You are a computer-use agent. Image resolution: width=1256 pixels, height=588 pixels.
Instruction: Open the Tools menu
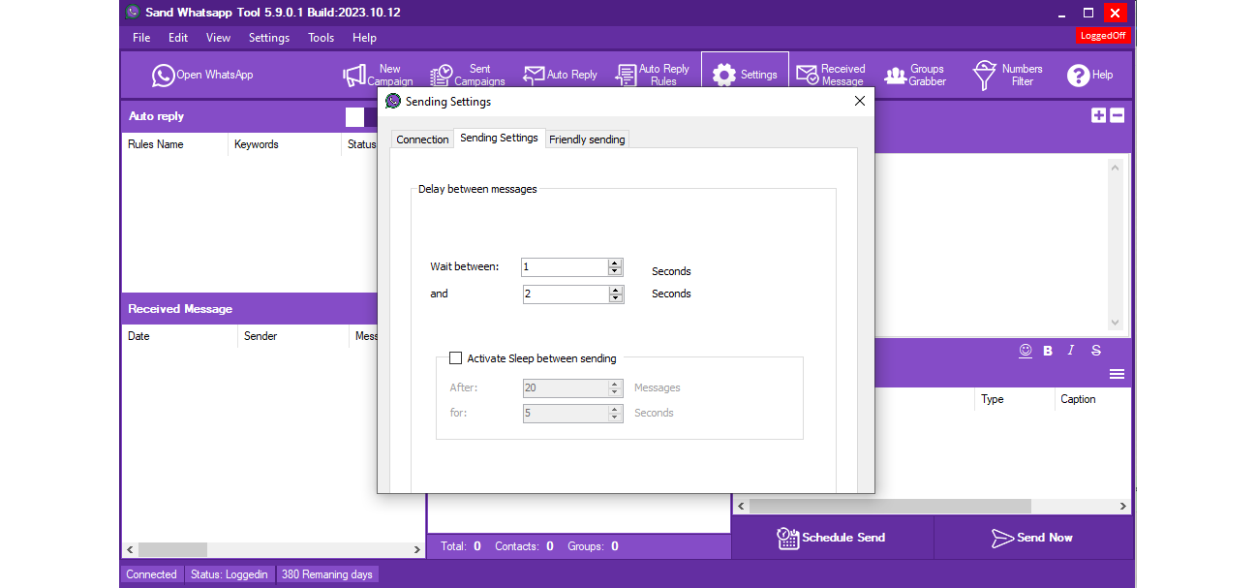point(321,38)
